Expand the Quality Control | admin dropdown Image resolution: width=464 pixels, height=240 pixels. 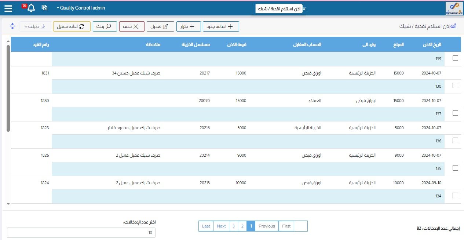(x=81, y=8)
